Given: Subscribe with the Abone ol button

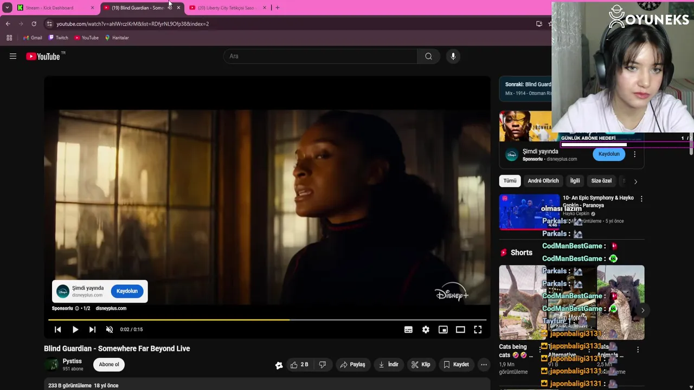Looking at the screenshot, I should click(x=109, y=365).
